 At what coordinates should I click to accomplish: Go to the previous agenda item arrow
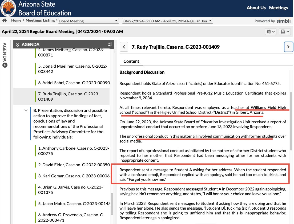124,47
